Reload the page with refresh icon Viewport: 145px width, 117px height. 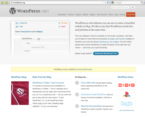point(108,3)
